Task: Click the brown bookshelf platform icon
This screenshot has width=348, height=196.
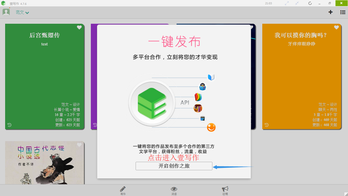Action: (x=198, y=108)
